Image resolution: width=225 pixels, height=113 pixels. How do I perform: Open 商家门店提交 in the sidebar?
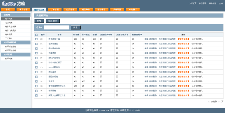[x=16, y=30]
